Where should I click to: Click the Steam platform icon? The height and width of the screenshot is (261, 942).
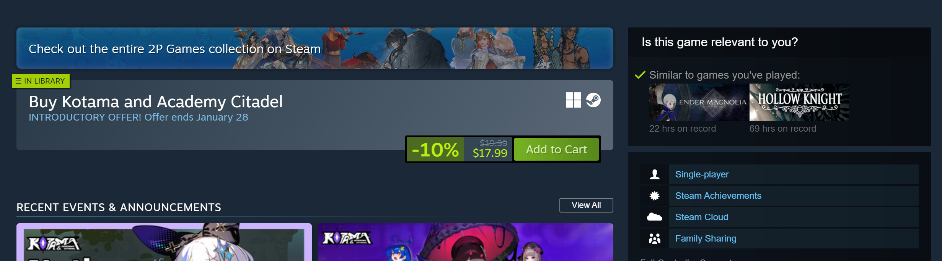pyautogui.click(x=593, y=100)
